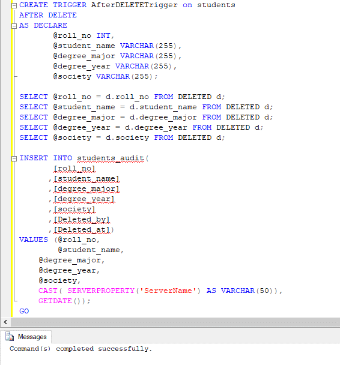The height and width of the screenshot is (365, 340).
Task: Click the horizontal scrollbar left arrow
Action: coord(5,322)
